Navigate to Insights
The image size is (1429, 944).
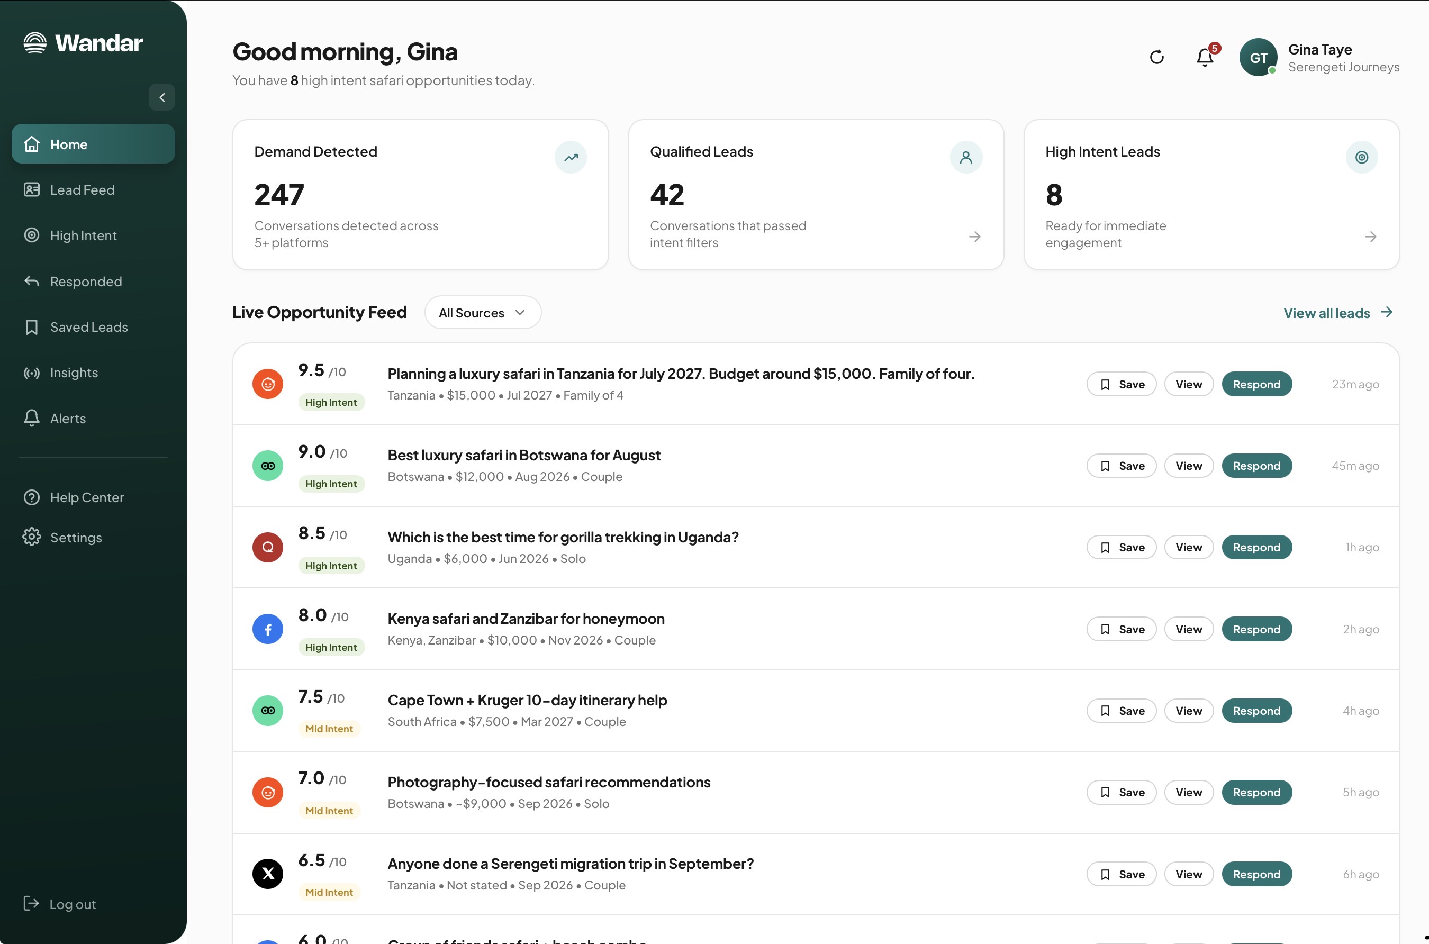pyautogui.click(x=93, y=373)
